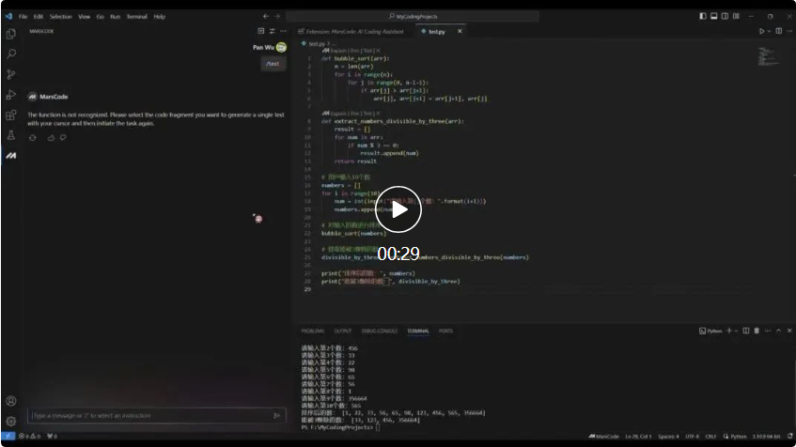Open the Terminal menu in menu bar
The image size is (796, 447).
point(136,16)
